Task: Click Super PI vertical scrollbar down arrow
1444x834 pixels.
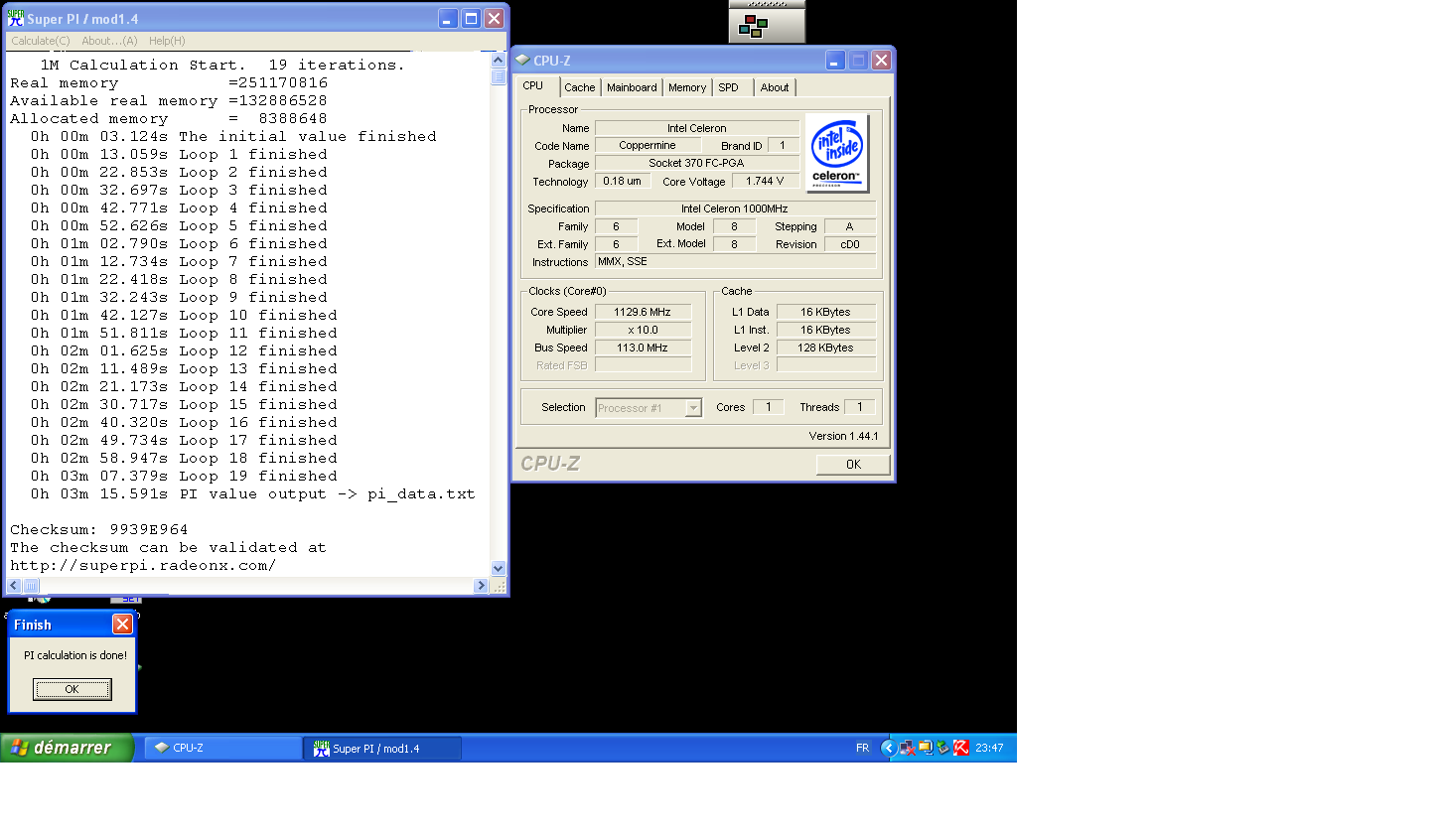Action: (x=499, y=569)
